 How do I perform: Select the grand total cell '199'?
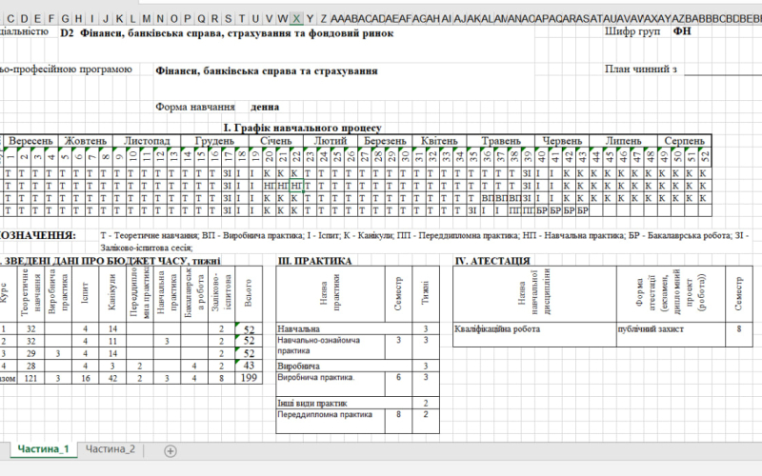click(249, 378)
